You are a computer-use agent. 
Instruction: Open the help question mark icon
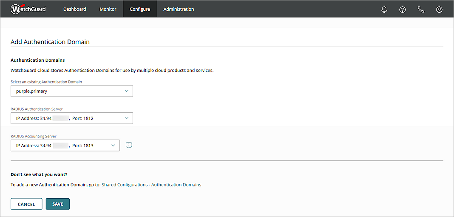tap(403, 9)
